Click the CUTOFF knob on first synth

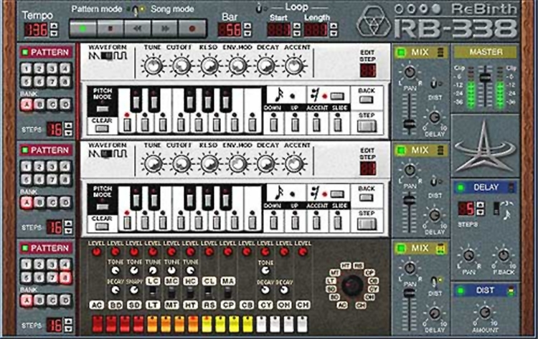pyautogui.click(x=181, y=66)
